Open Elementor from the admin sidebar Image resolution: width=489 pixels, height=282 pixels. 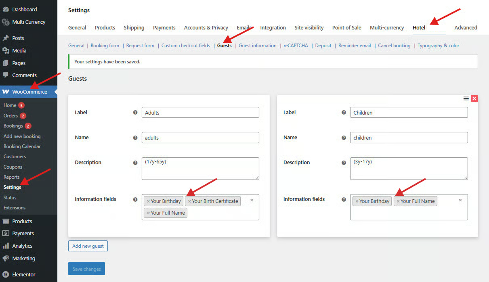click(x=24, y=274)
